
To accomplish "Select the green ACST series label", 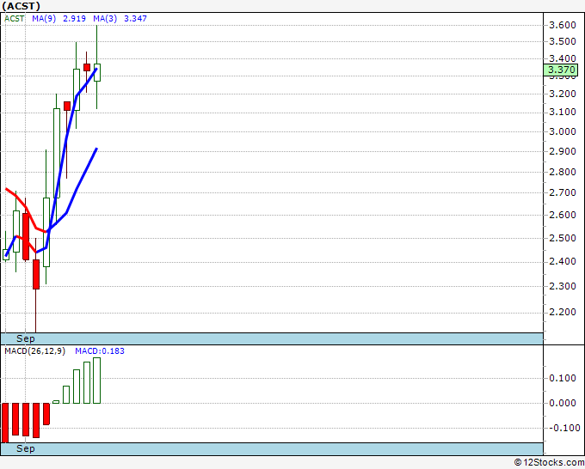I will point(14,18).
